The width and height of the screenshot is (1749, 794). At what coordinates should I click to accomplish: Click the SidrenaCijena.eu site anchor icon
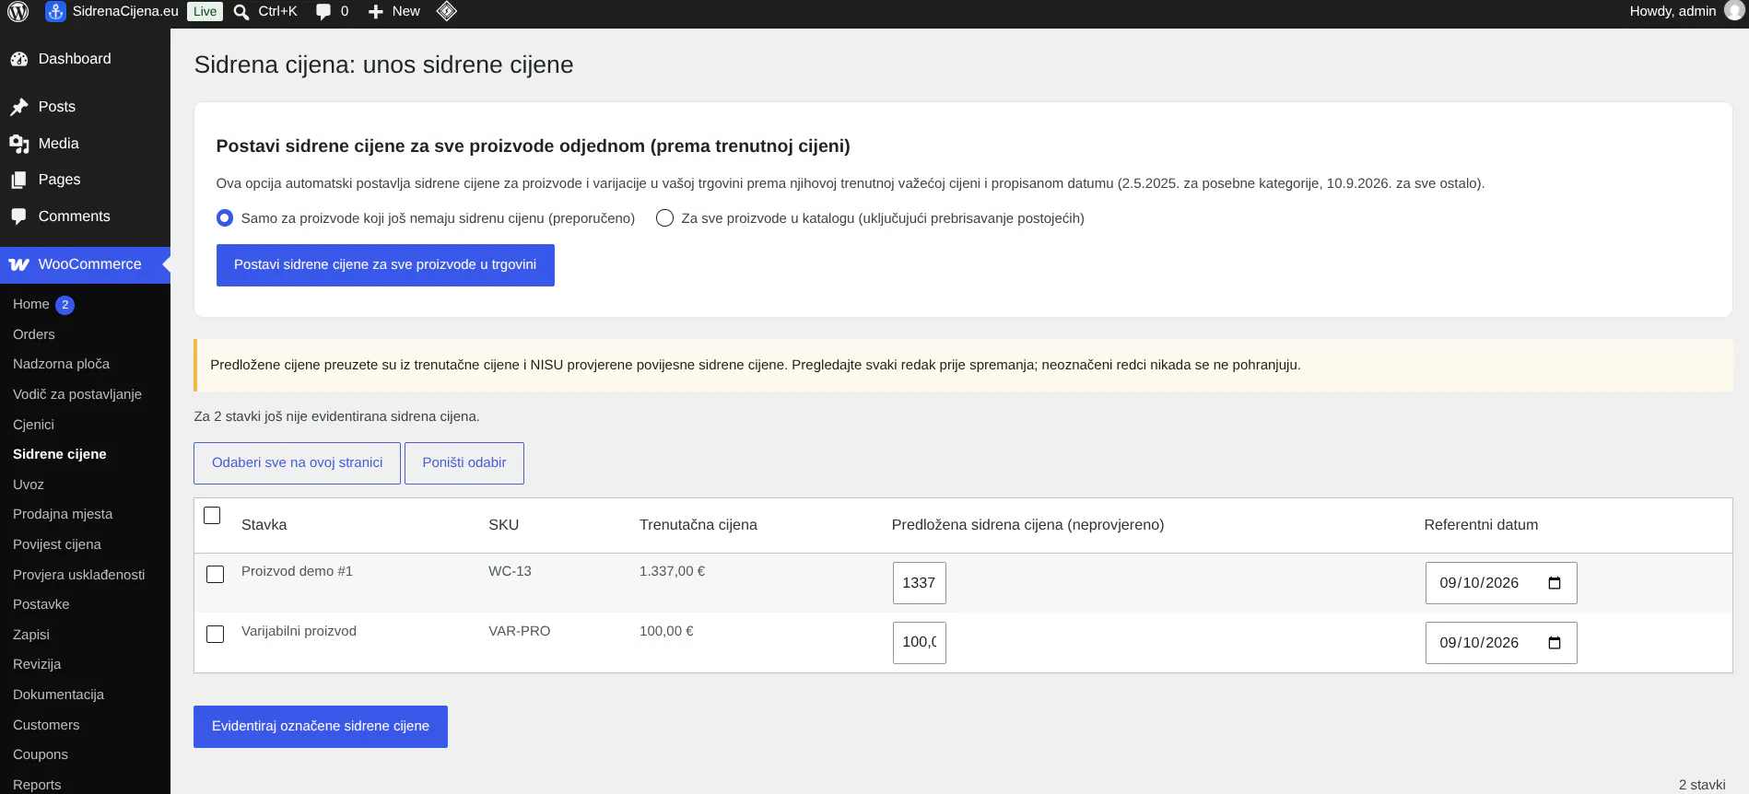tap(55, 12)
